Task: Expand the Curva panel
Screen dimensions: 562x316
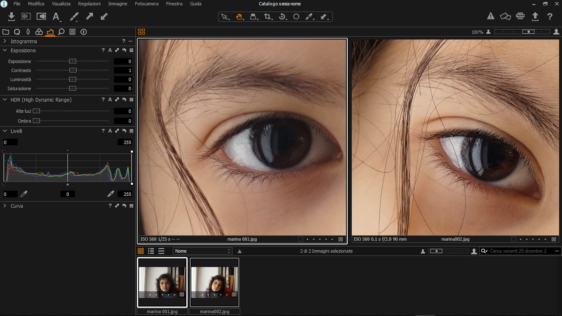Action: pos(5,206)
